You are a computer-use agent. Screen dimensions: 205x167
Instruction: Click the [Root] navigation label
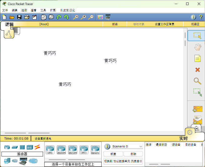[x=44, y=24]
